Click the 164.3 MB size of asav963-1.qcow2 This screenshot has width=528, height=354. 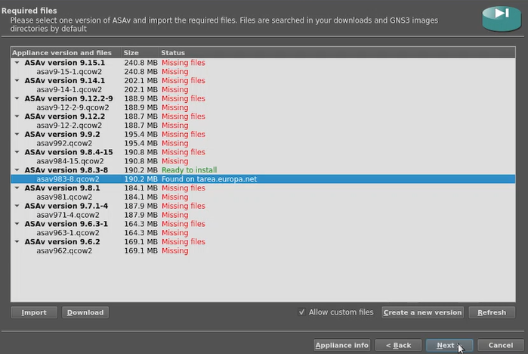140,233
